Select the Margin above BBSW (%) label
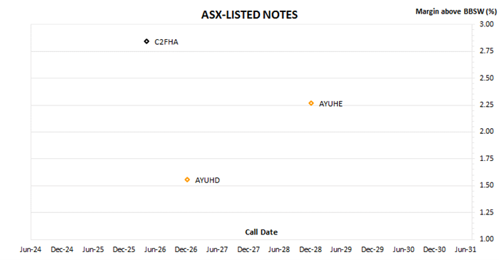This screenshot has width=499, height=260. (x=456, y=11)
